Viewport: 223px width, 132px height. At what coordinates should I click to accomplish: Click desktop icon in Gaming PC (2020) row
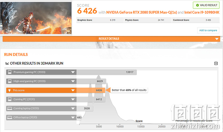click(x=10, y=99)
